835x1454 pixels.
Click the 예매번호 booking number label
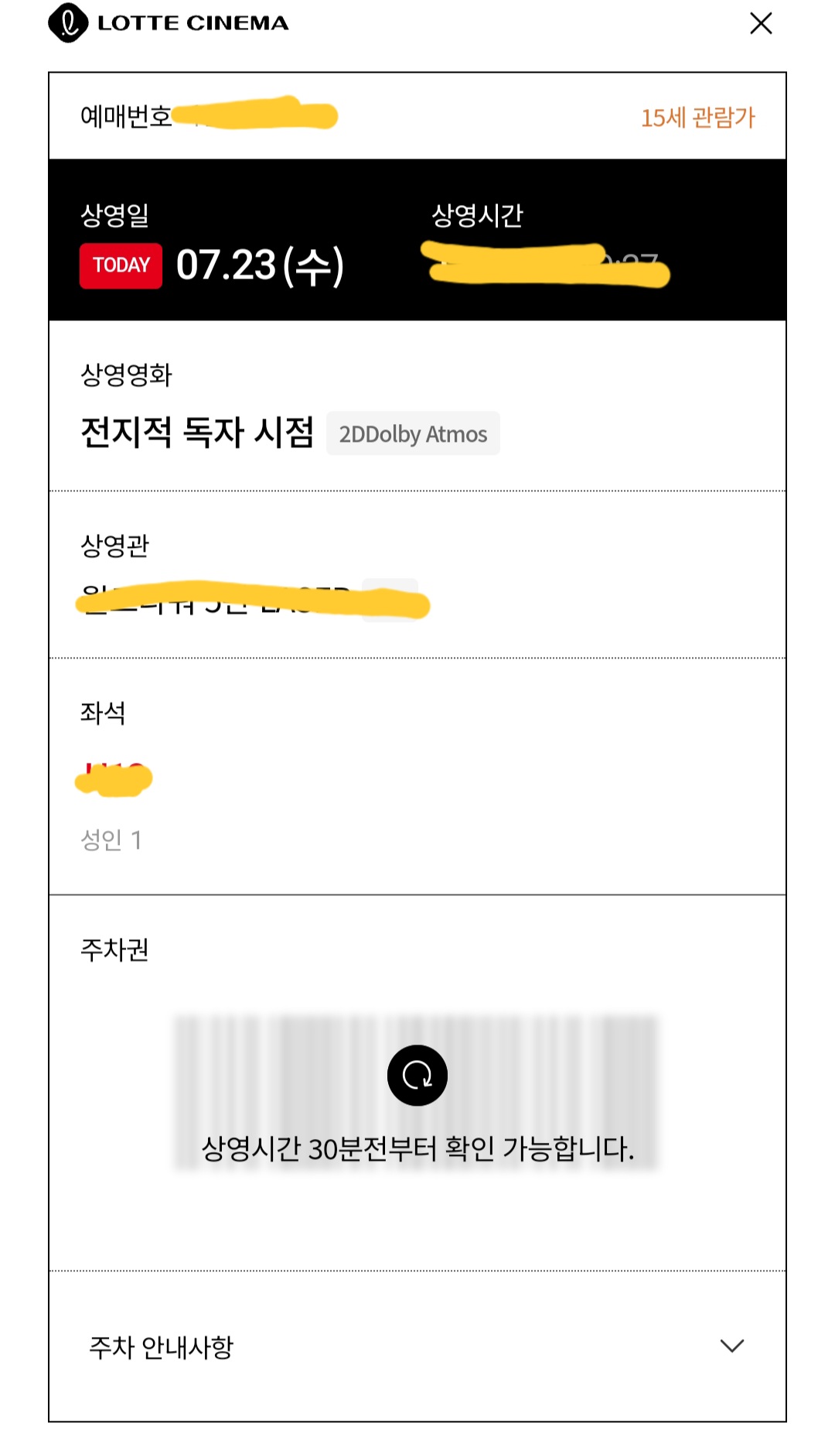[x=126, y=117]
